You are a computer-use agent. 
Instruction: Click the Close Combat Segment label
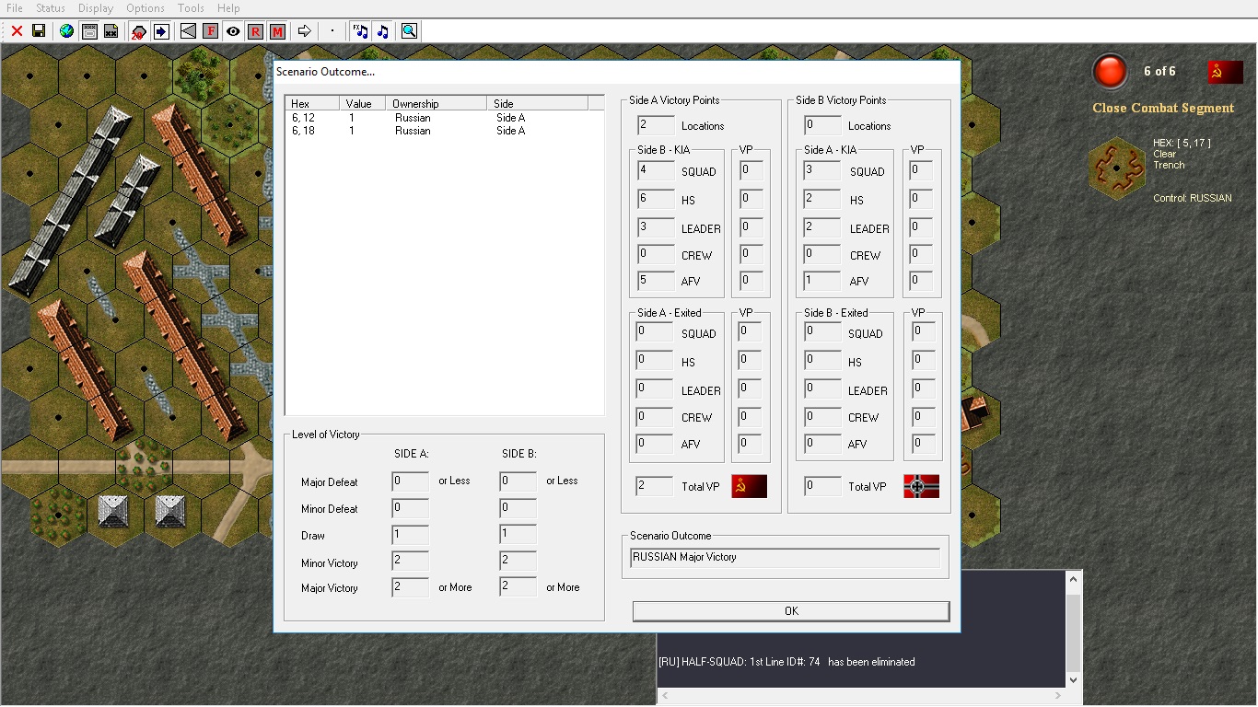click(x=1163, y=108)
